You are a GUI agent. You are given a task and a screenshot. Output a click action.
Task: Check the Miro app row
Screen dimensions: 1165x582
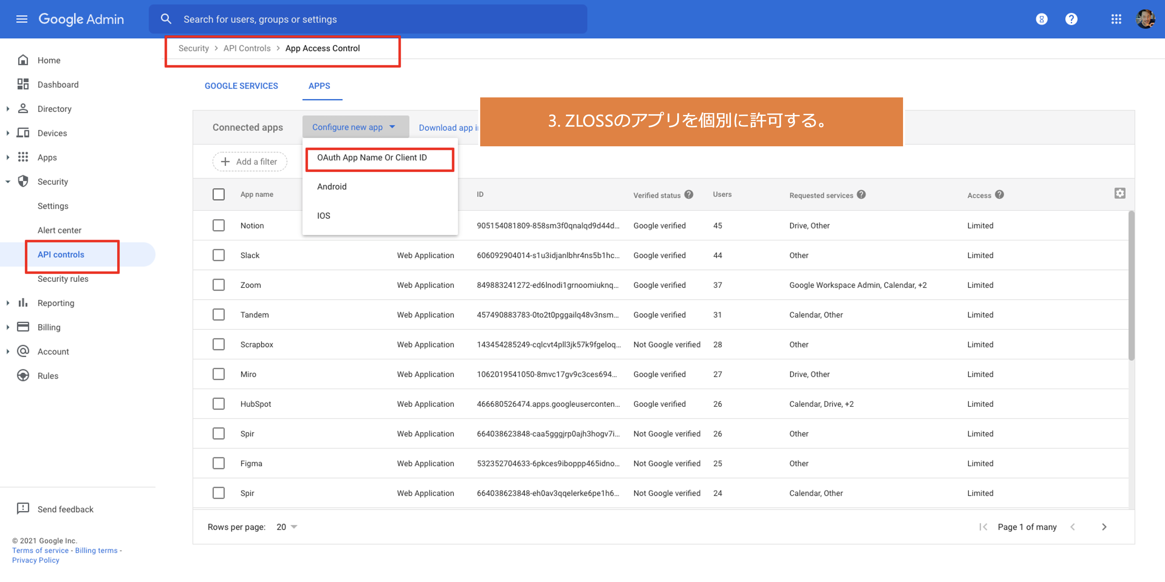click(x=219, y=374)
